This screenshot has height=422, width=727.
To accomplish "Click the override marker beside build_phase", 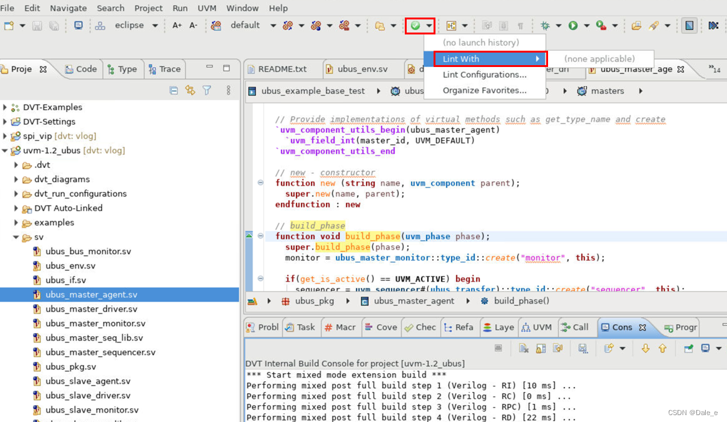I will 249,236.
